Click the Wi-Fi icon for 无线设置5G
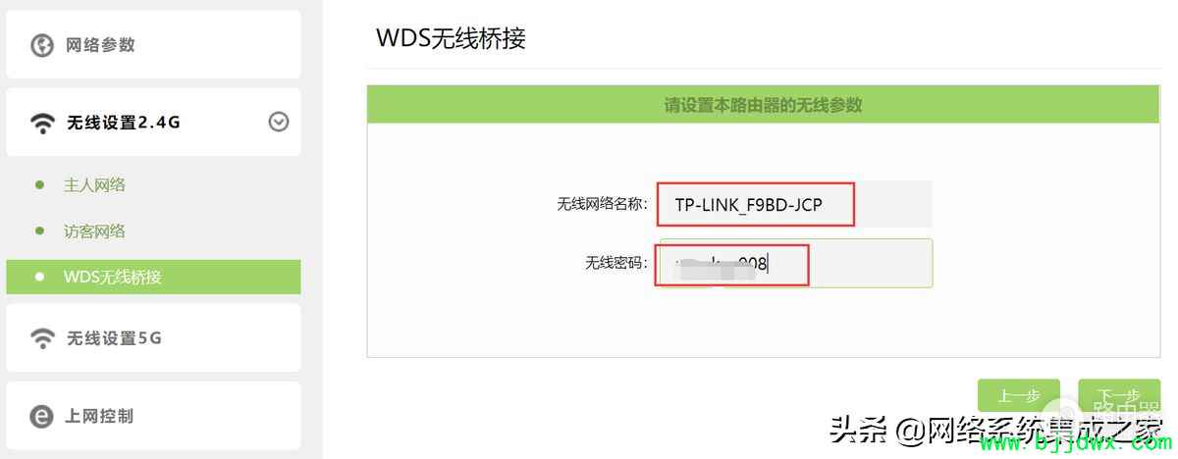Viewport: 1178px width, 459px height. point(42,338)
